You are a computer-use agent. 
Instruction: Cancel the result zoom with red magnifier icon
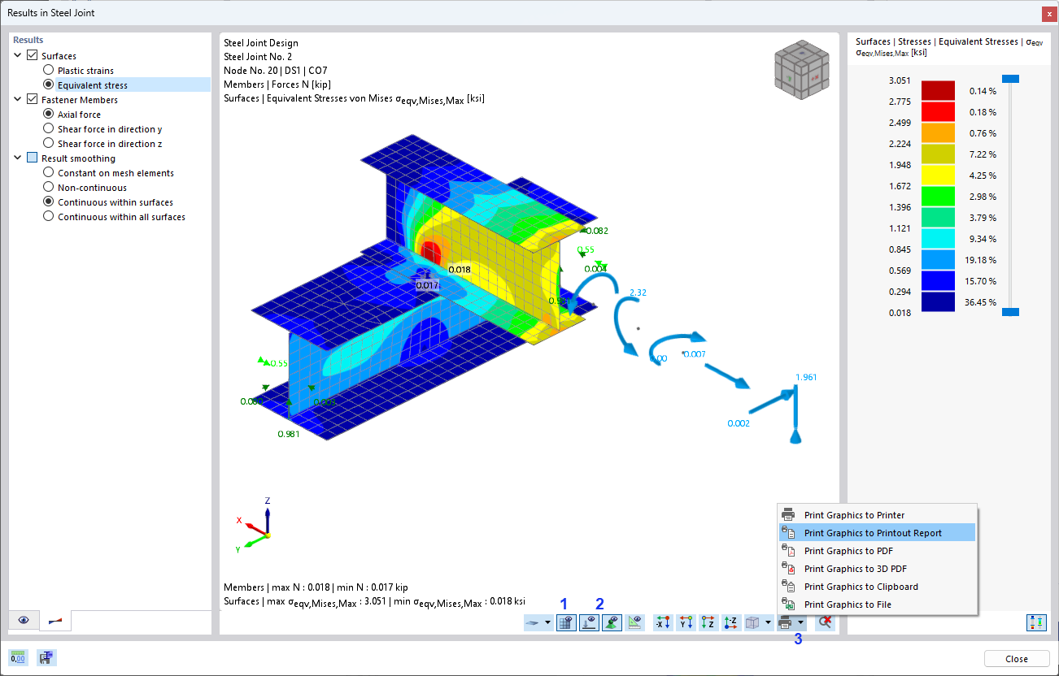coord(825,622)
